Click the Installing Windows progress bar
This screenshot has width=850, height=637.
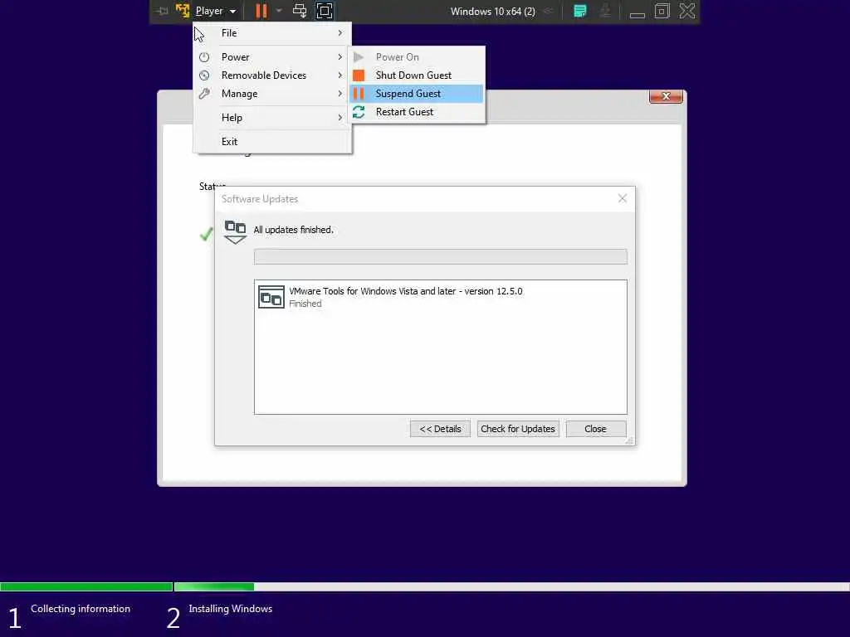pyautogui.click(x=511, y=587)
